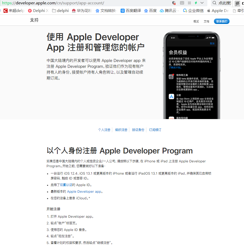Click the green lightning speed mode icon
Viewport: 244px width, 246px height.
(x=196, y=3)
